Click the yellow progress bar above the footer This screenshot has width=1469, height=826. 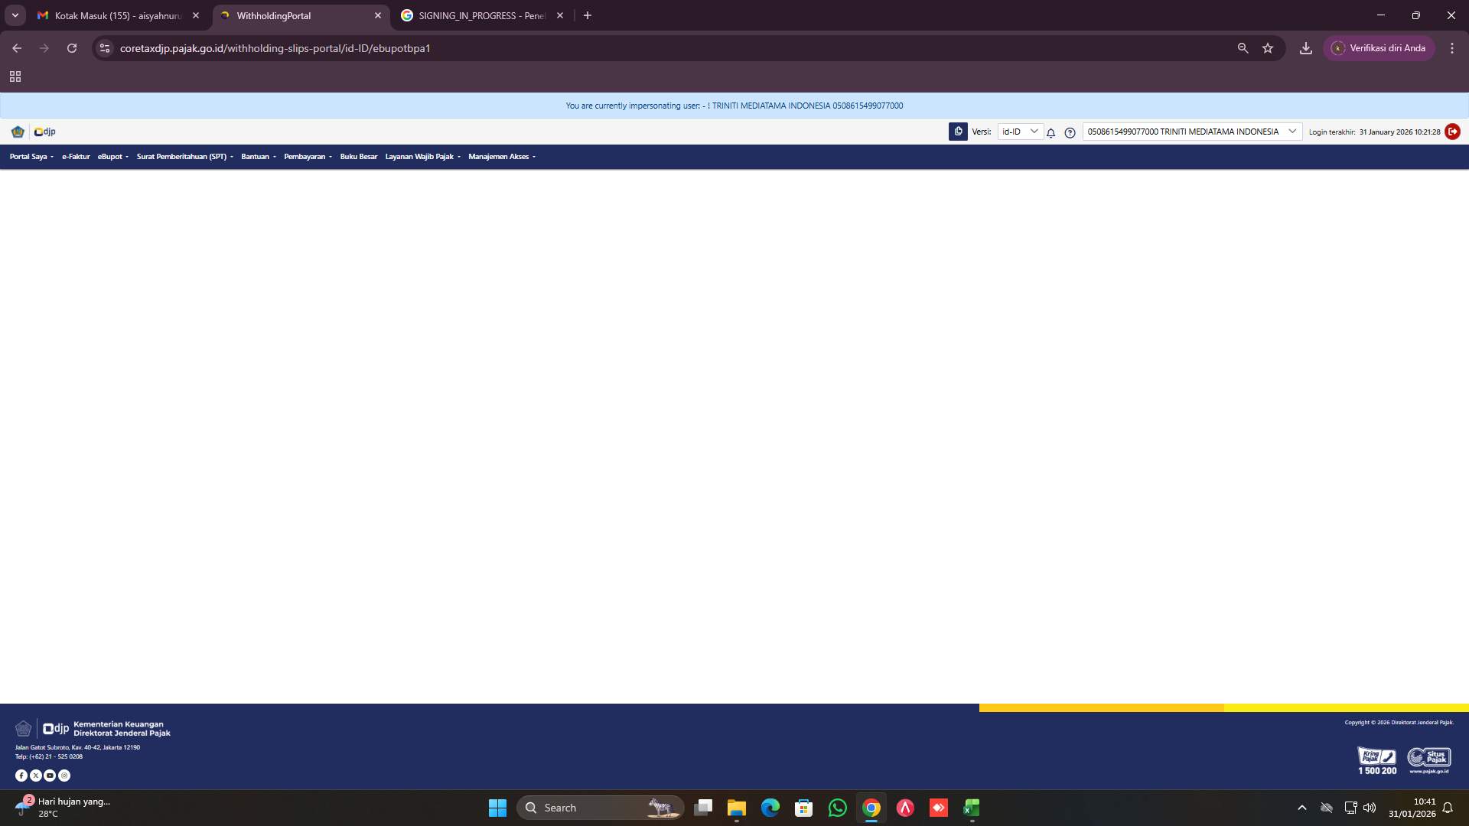[1223, 707]
